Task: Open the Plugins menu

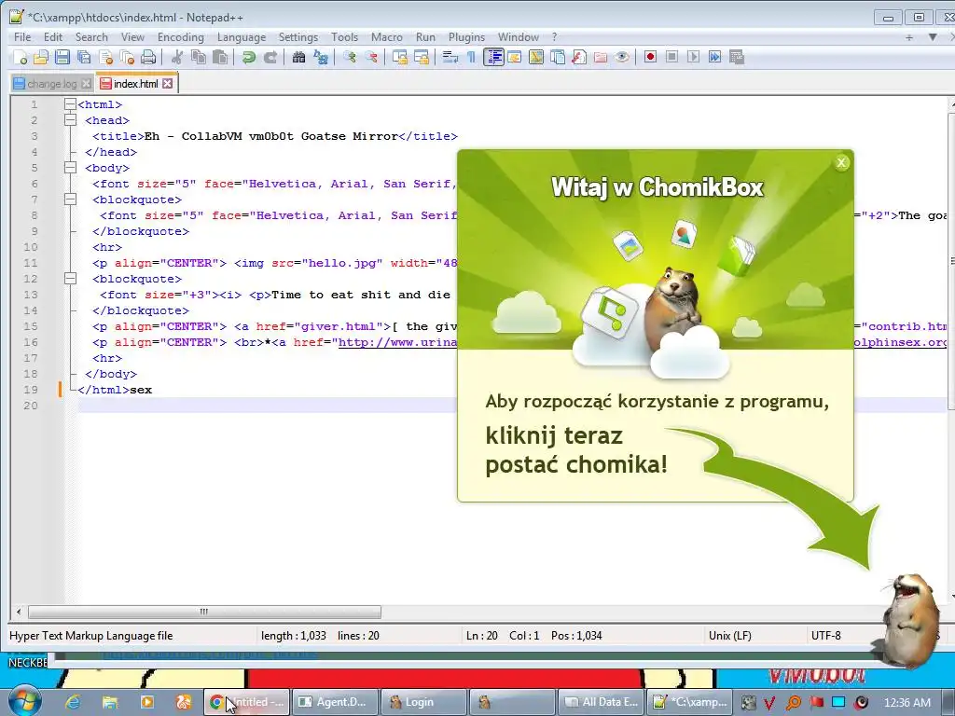Action: click(466, 37)
